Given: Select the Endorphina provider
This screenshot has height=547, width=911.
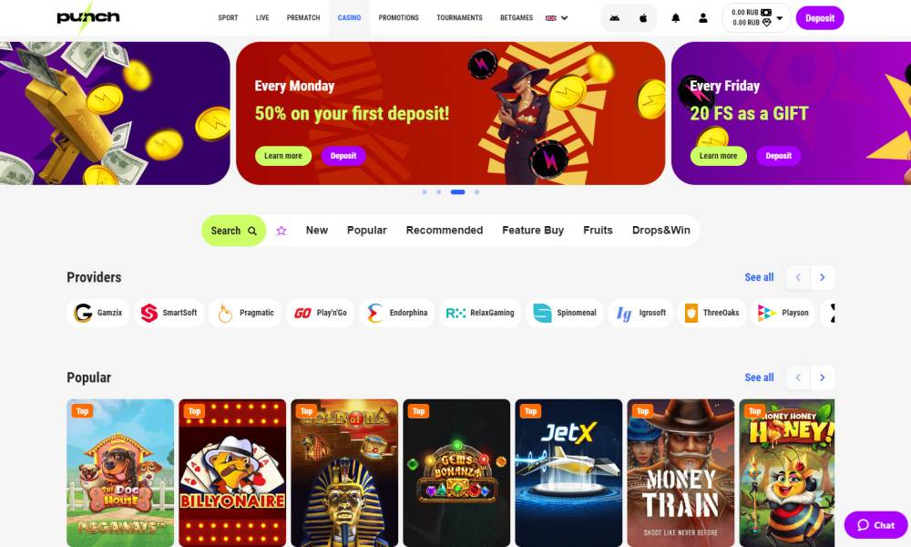Looking at the screenshot, I should click(x=397, y=313).
